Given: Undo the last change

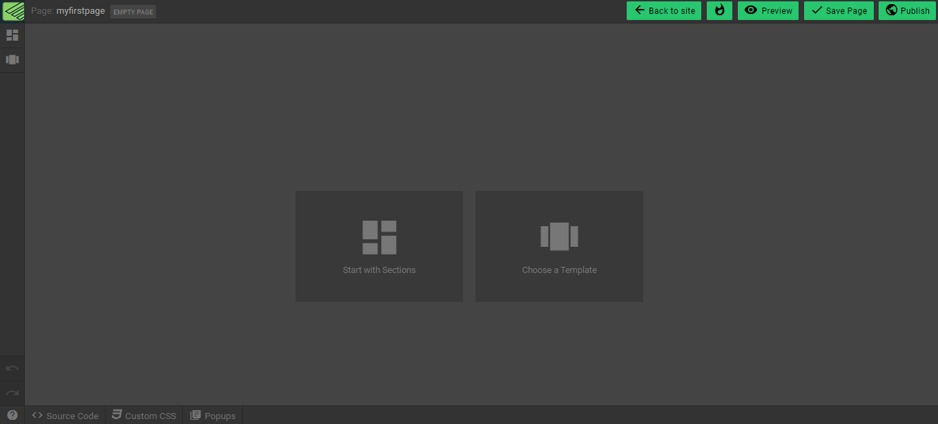Looking at the screenshot, I should (x=12, y=367).
